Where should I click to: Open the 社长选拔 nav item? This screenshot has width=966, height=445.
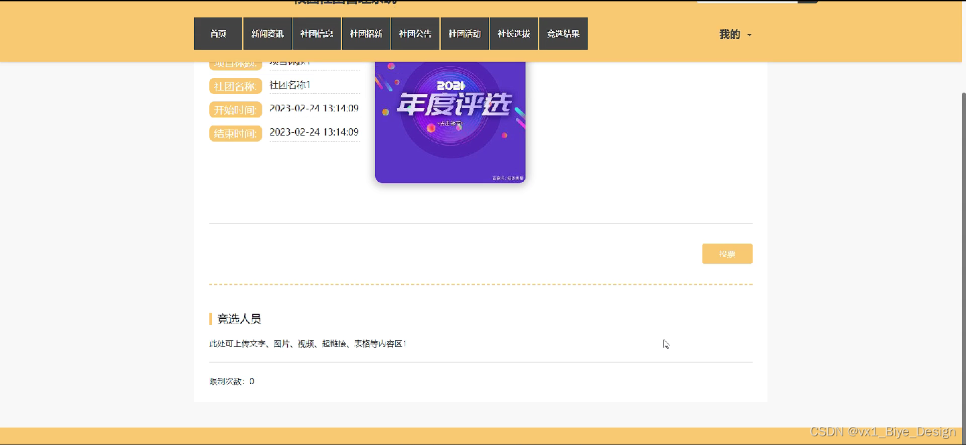point(514,34)
